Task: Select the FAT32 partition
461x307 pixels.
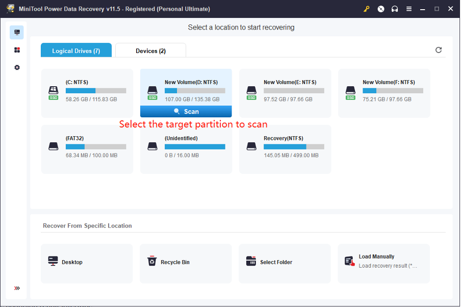Action: coord(87,149)
